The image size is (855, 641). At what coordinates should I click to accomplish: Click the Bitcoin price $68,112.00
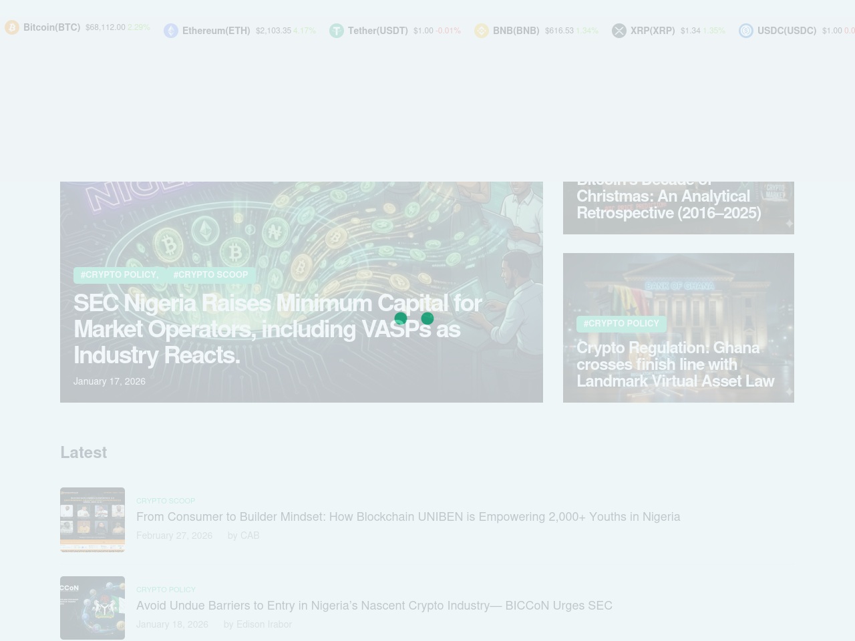point(106,27)
